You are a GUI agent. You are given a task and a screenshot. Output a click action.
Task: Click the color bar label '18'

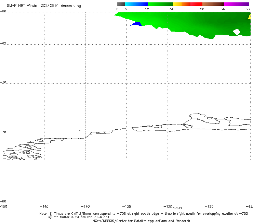[147, 9]
